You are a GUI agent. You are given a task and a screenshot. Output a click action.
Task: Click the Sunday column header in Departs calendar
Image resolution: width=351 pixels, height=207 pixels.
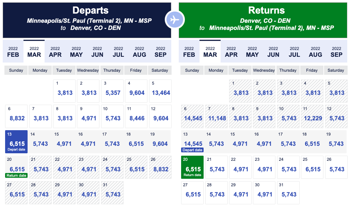tap(16, 70)
